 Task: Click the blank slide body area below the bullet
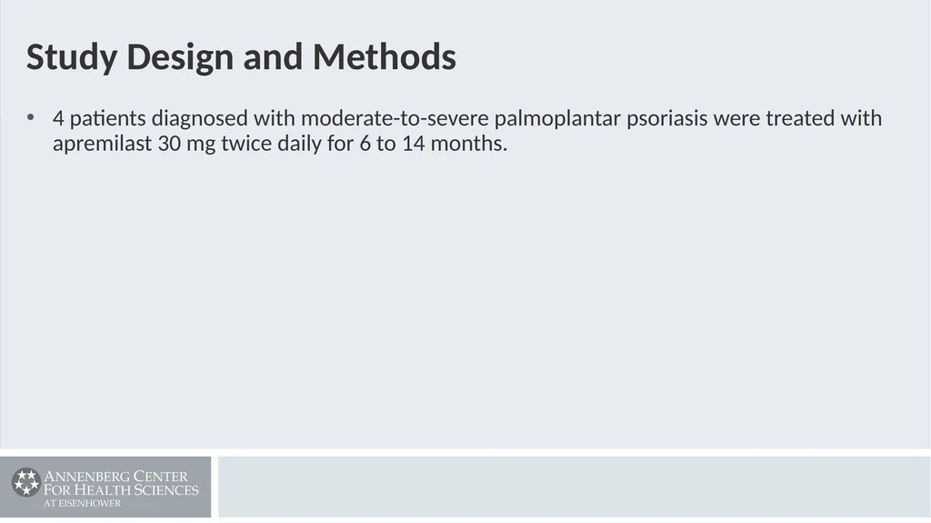[x=465, y=297]
